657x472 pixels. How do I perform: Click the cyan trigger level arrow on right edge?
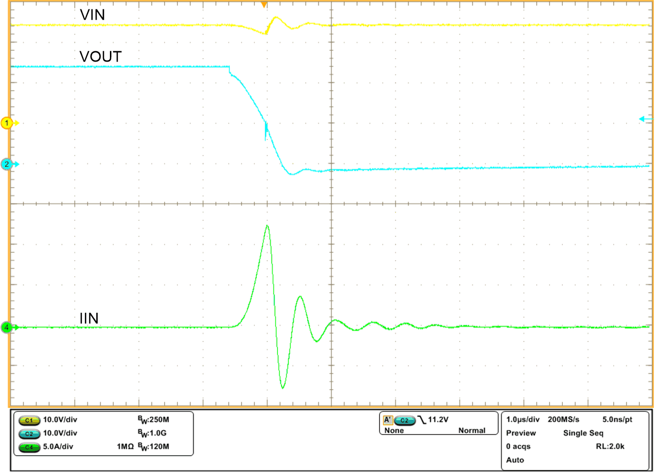(645, 119)
